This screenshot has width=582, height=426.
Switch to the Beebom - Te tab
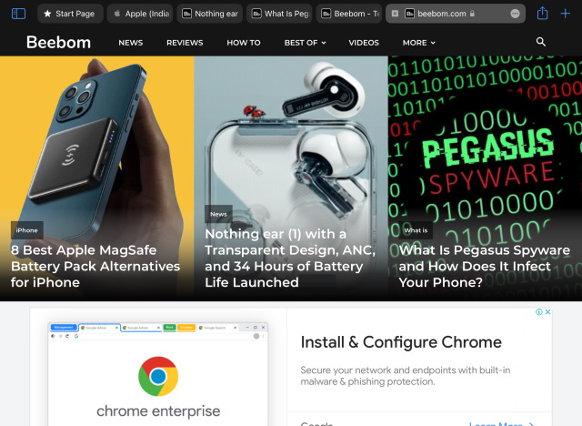coord(349,14)
